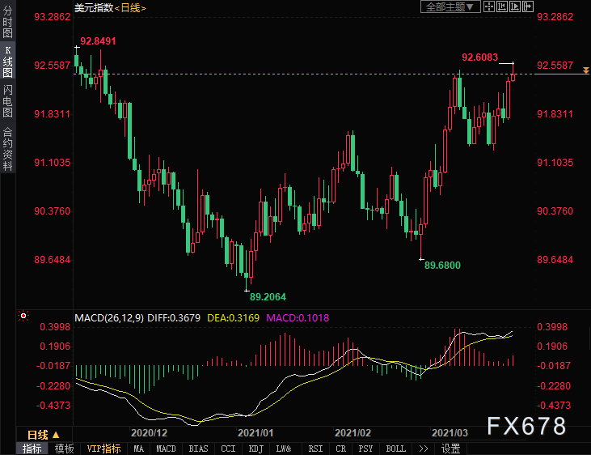Image resolution: width=591 pixels, height=455 pixels.
Task: Choose the MACD indicator button
Action: pyautogui.click(x=166, y=449)
